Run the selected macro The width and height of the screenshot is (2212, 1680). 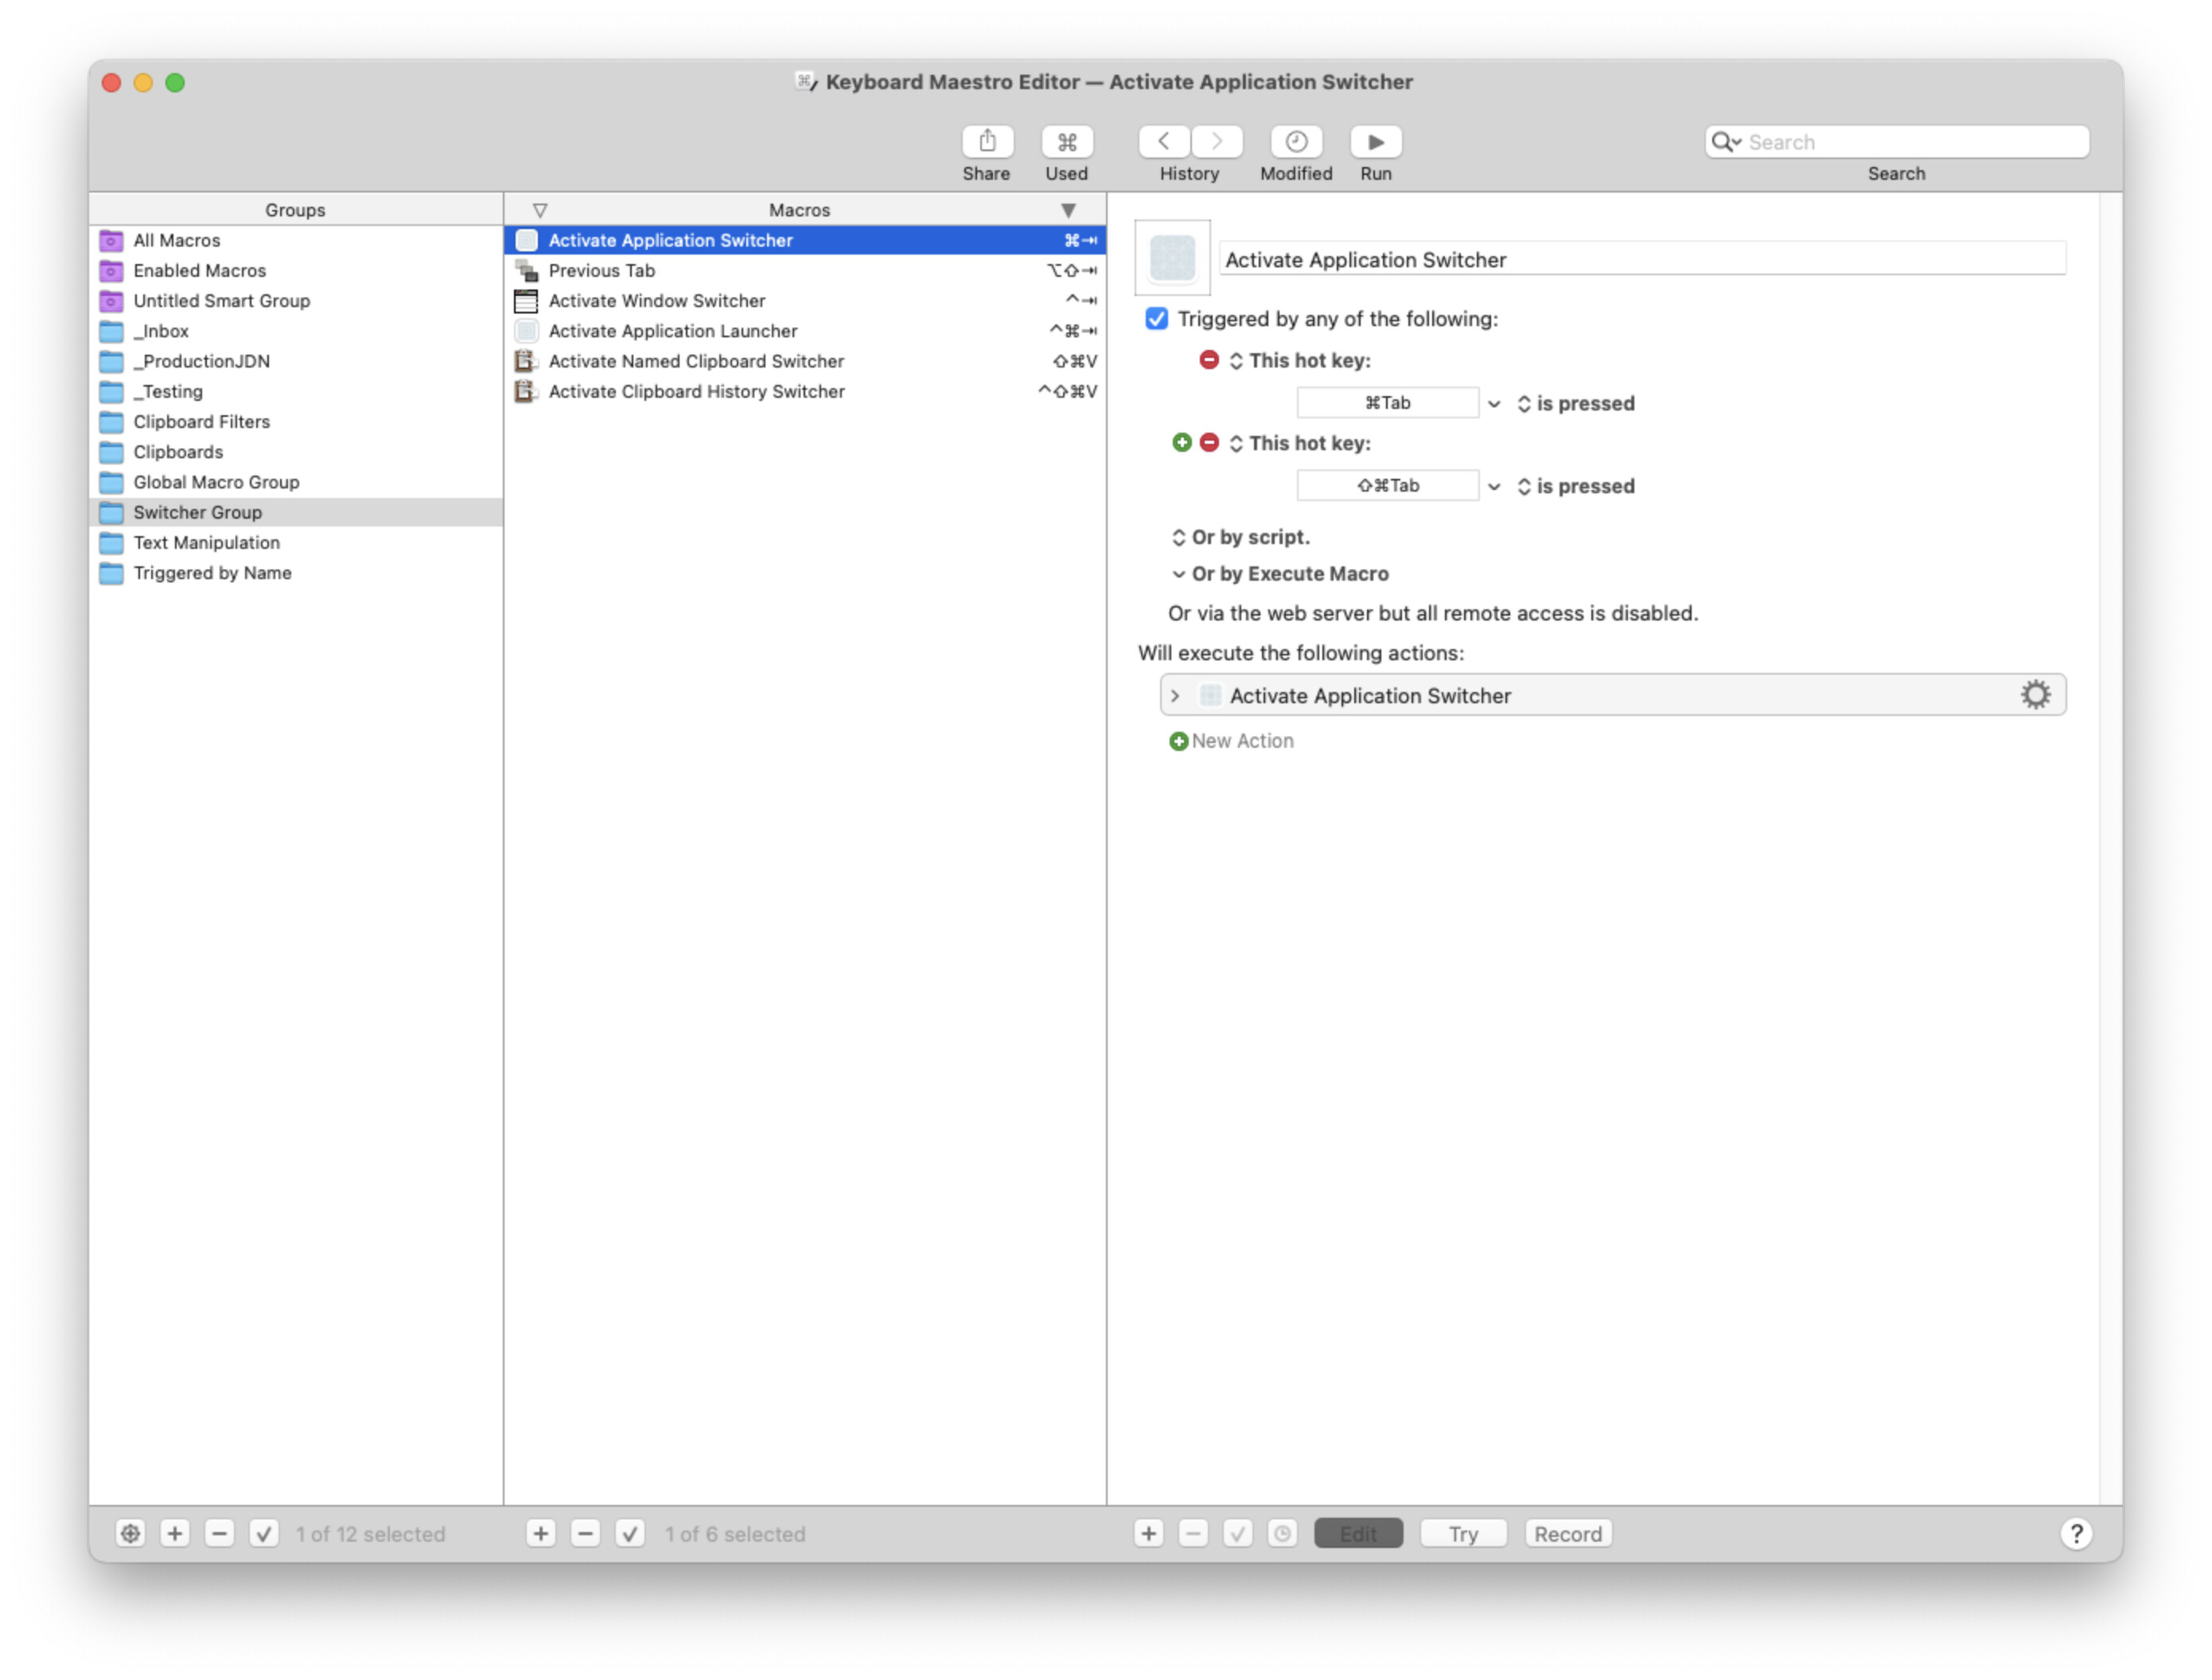pyautogui.click(x=1375, y=142)
